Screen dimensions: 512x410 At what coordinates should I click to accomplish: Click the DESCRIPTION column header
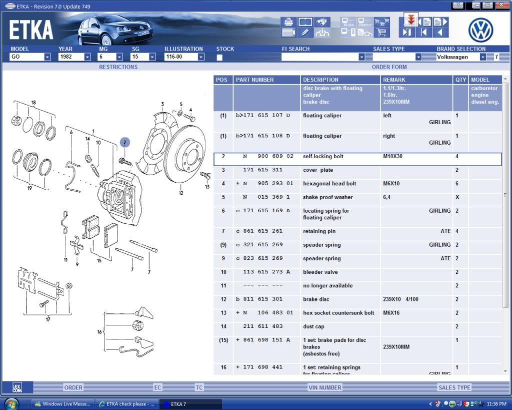pyautogui.click(x=340, y=80)
